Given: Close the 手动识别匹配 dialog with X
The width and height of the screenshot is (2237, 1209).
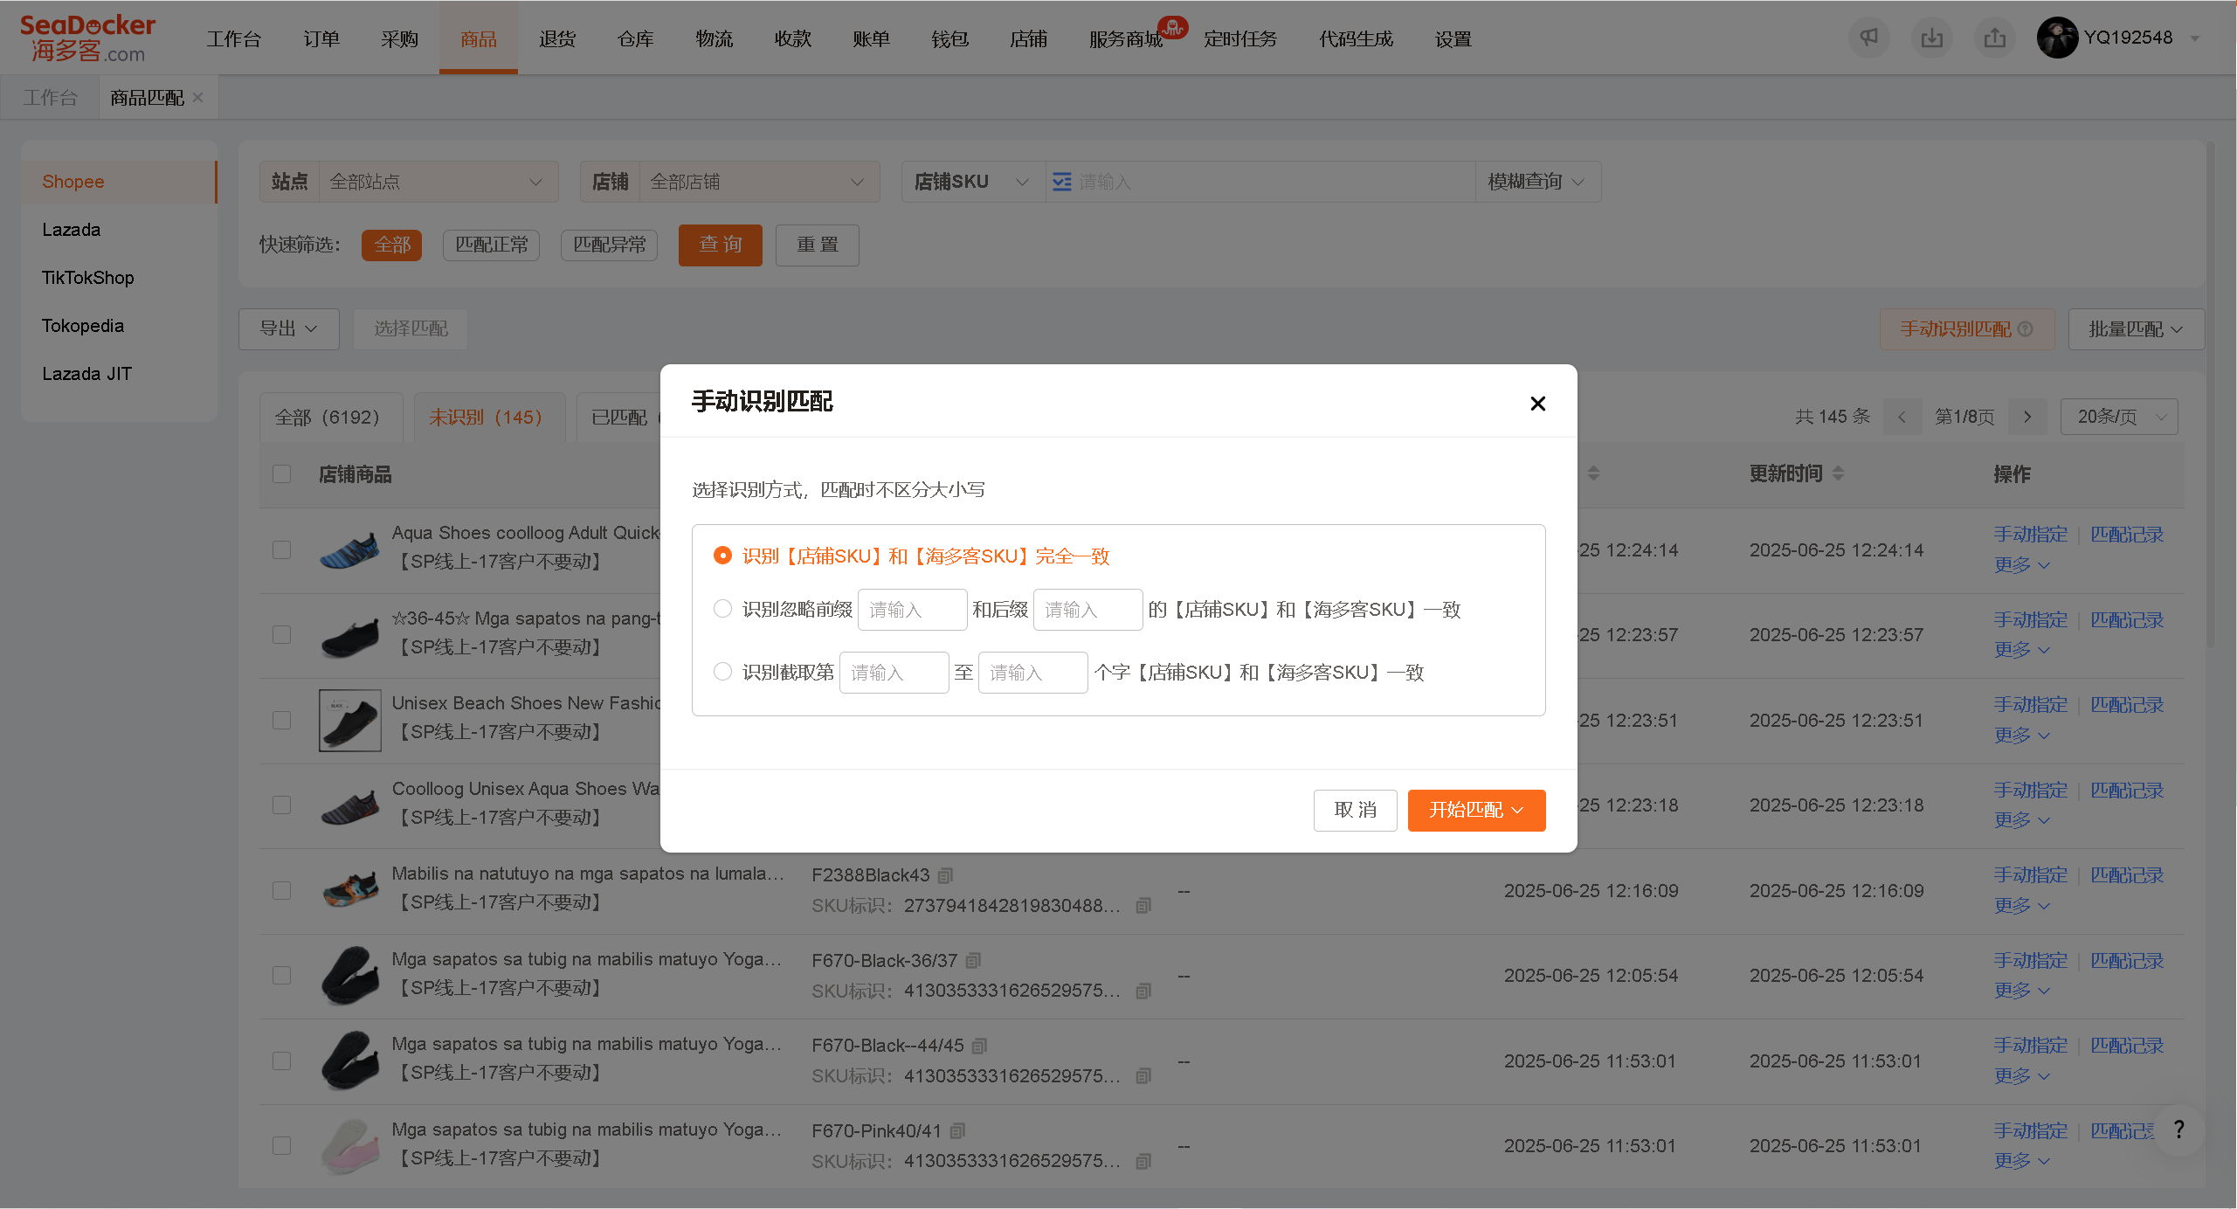Looking at the screenshot, I should pos(1537,404).
